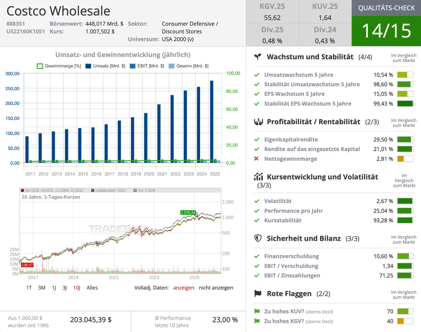
Task: Toggle the Gewinnmarge [%] legend entry
Action: click(59, 66)
